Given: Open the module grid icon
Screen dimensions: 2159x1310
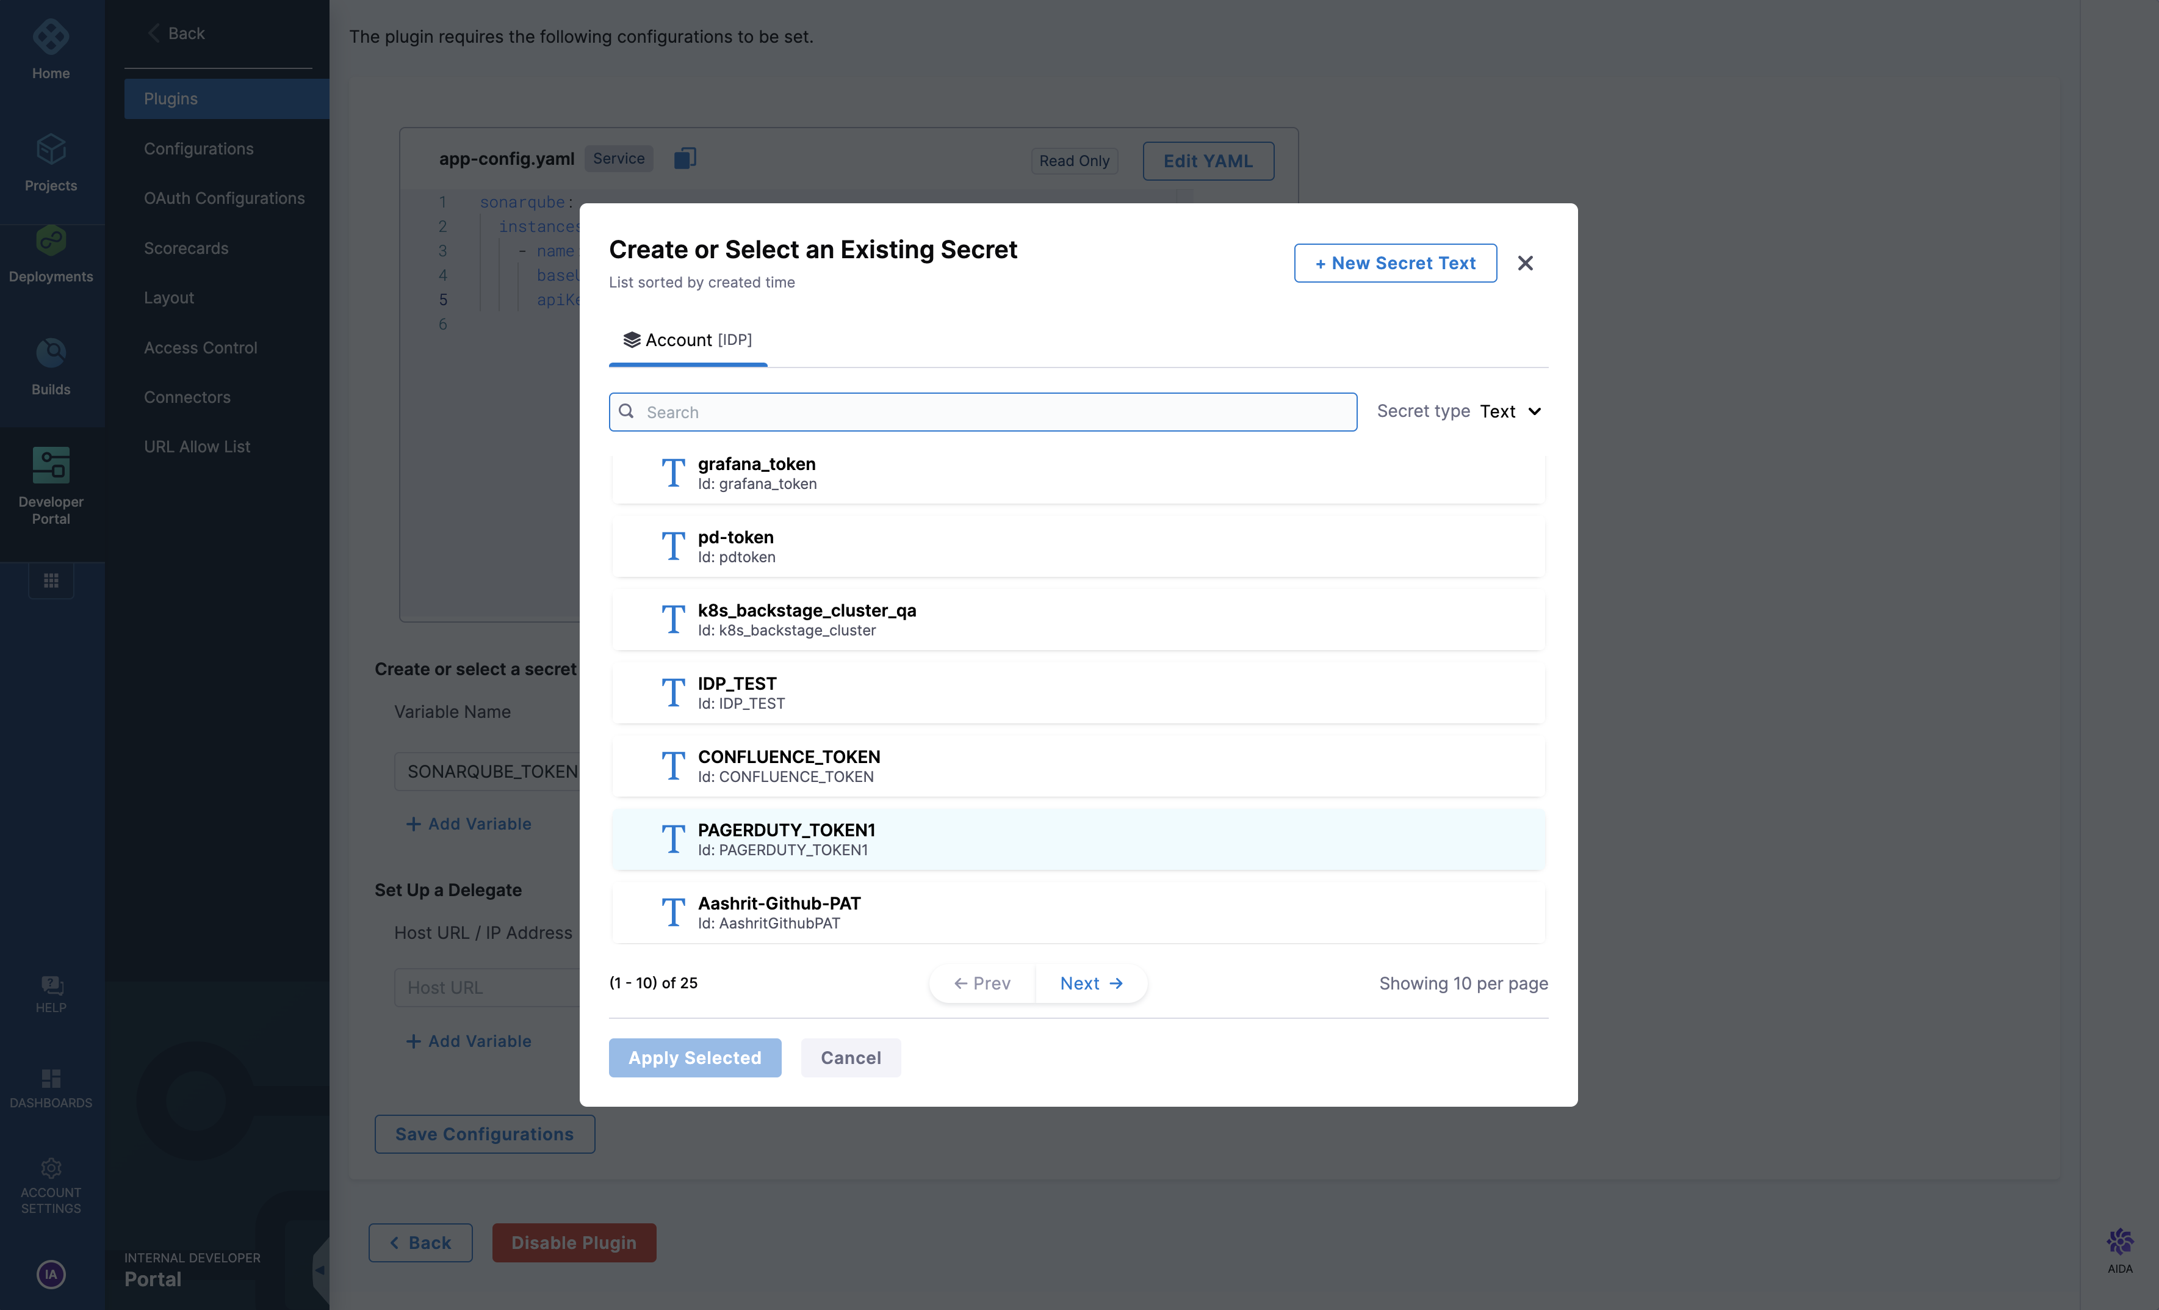Looking at the screenshot, I should click(x=51, y=580).
